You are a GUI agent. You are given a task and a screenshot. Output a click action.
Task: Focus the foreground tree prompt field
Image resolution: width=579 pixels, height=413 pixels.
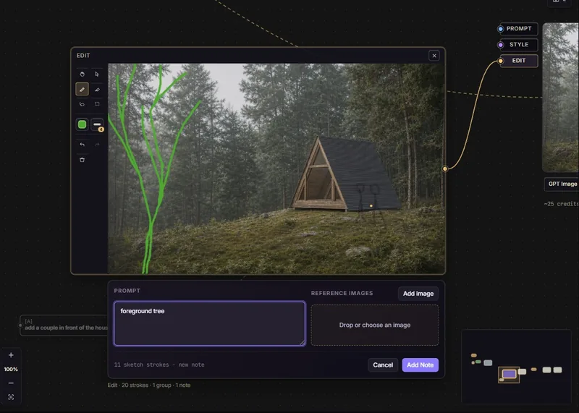pos(209,324)
